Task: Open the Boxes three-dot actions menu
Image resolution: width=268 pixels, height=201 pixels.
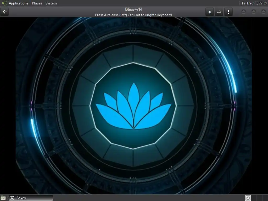Action: 228,12
